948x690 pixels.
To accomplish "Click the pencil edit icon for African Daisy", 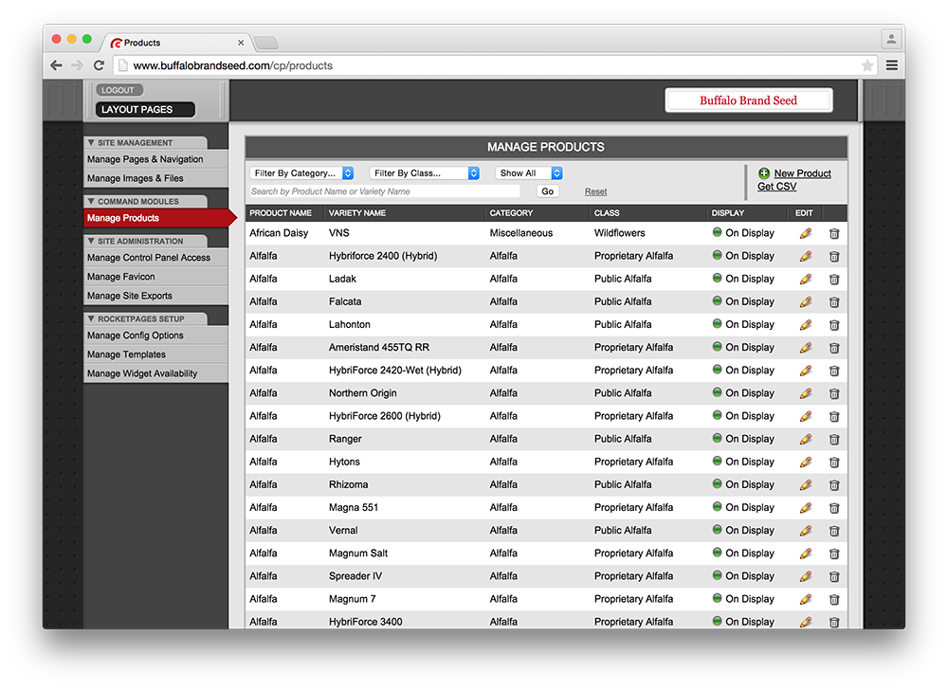I will (x=806, y=233).
